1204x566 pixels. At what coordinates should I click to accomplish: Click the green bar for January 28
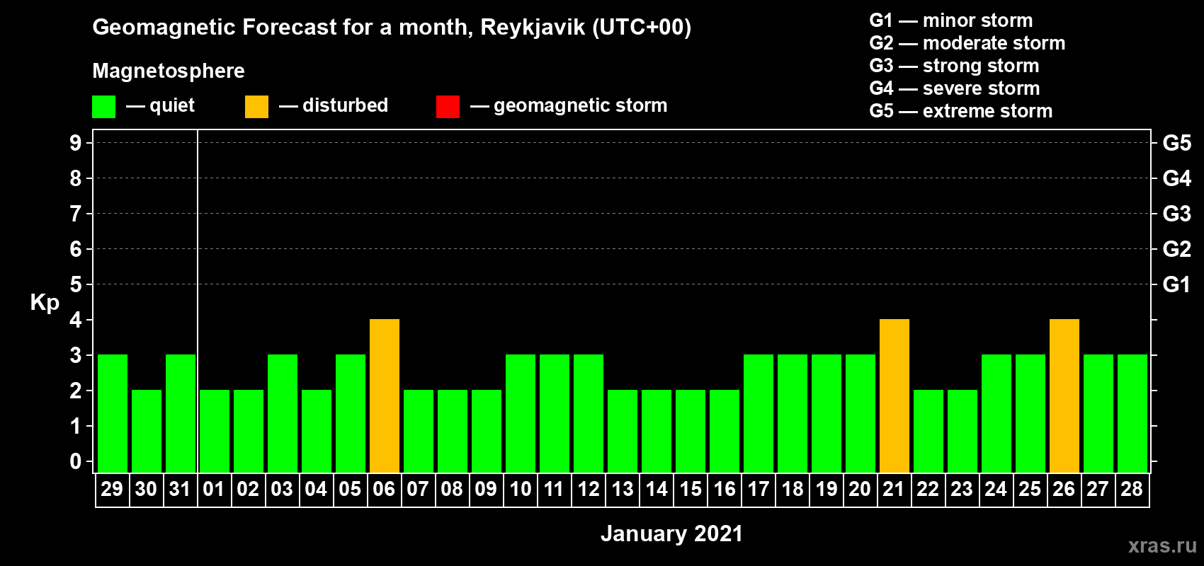click(1132, 413)
